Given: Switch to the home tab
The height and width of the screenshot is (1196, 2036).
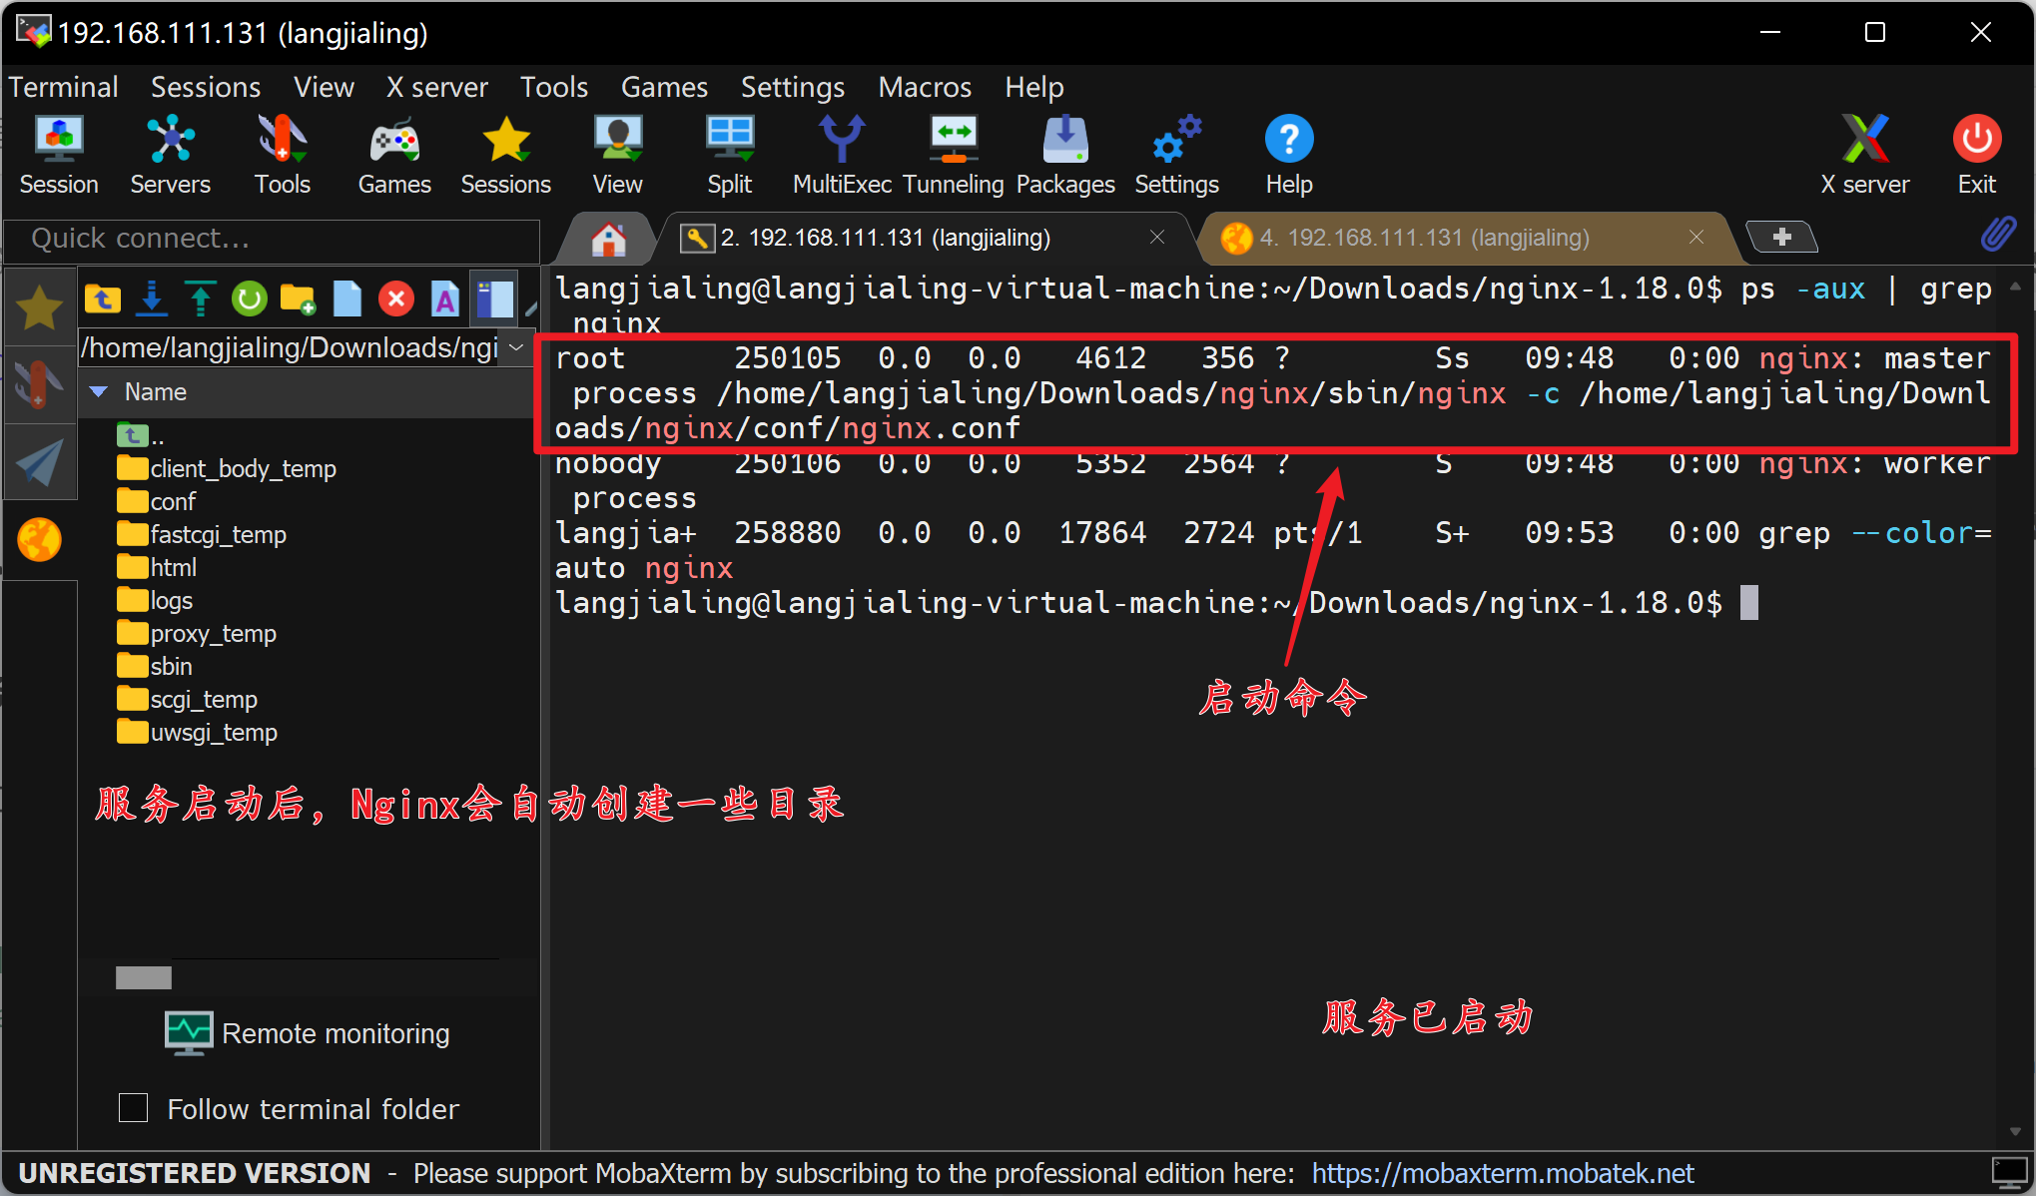Looking at the screenshot, I should 608,239.
